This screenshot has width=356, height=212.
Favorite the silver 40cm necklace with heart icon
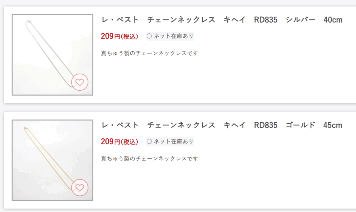80,82
